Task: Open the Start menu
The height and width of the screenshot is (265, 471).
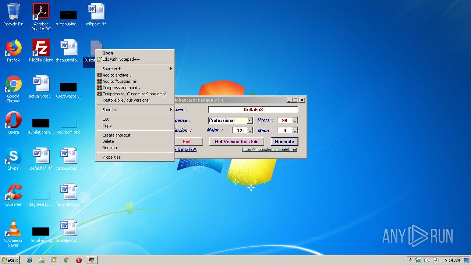Action: (10, 260)
